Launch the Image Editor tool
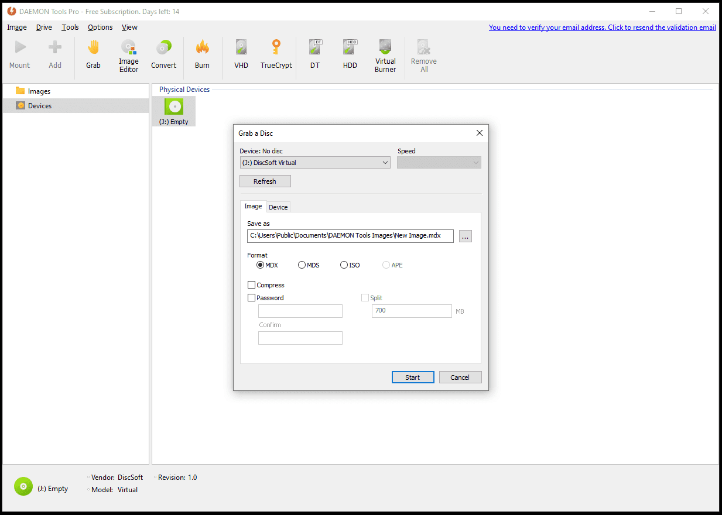Viewport: 722px width, 515px height. point(129,56)
